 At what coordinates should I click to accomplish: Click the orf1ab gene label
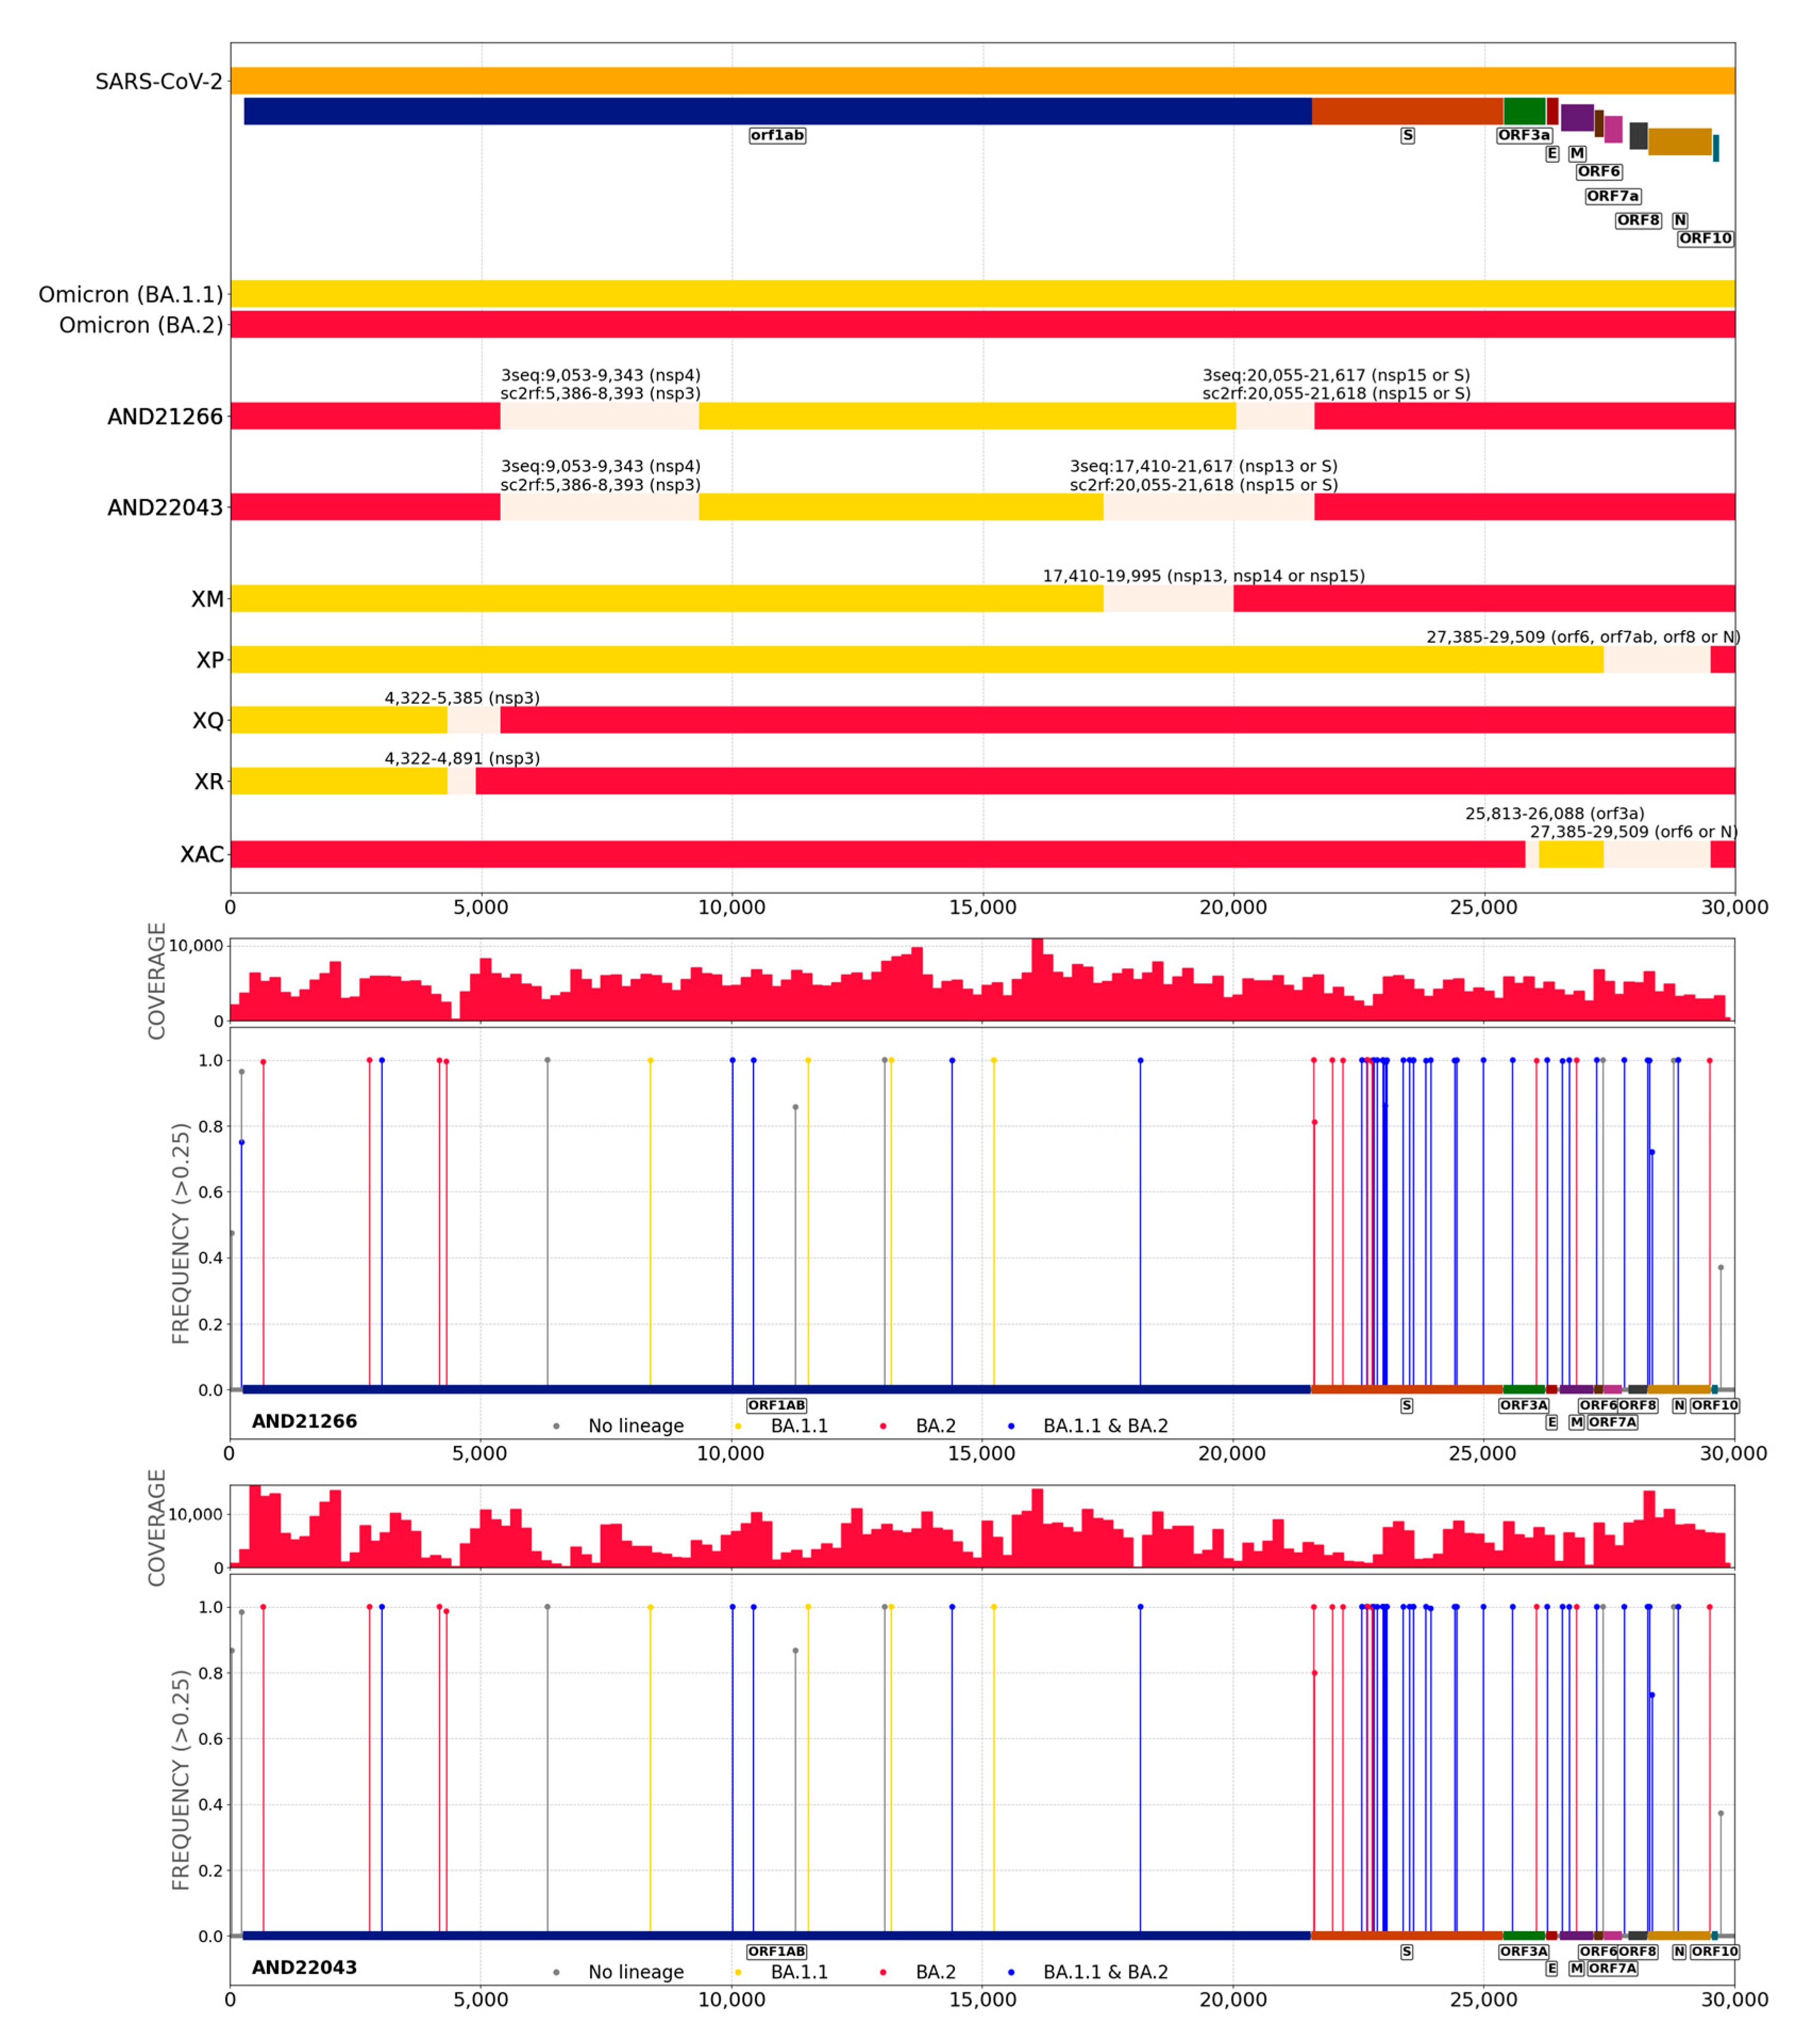(x=777, y=135)
